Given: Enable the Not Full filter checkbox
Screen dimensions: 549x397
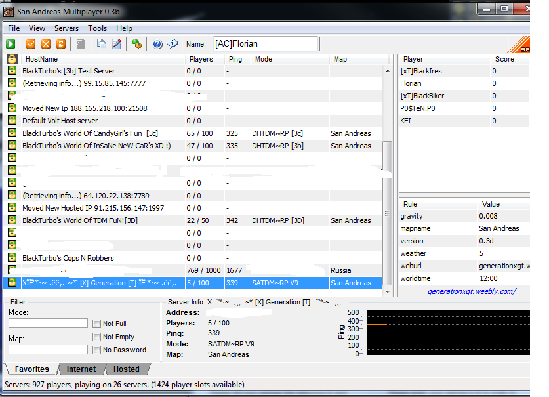Looking at the screenshot, I should [97, 324].
